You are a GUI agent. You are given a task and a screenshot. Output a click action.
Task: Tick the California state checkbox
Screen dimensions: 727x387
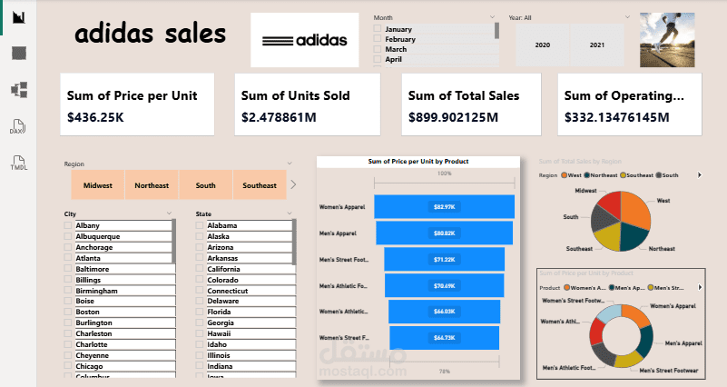pos(200,269)
